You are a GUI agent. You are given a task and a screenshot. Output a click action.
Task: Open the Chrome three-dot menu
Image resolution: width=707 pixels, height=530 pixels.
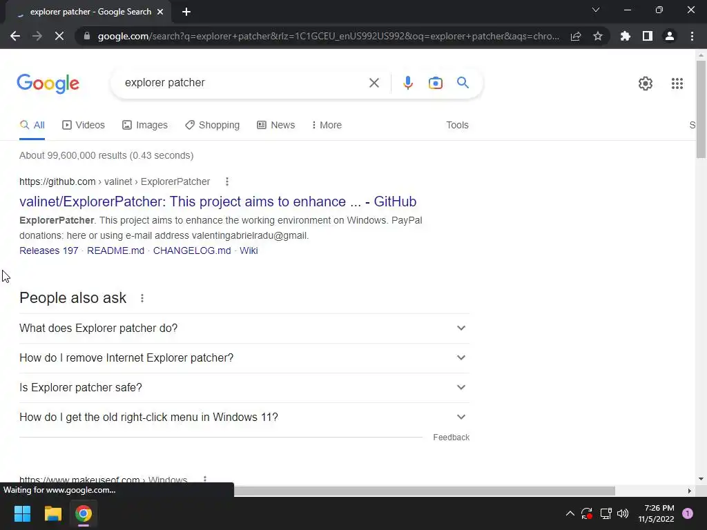(x=692, y=36)
